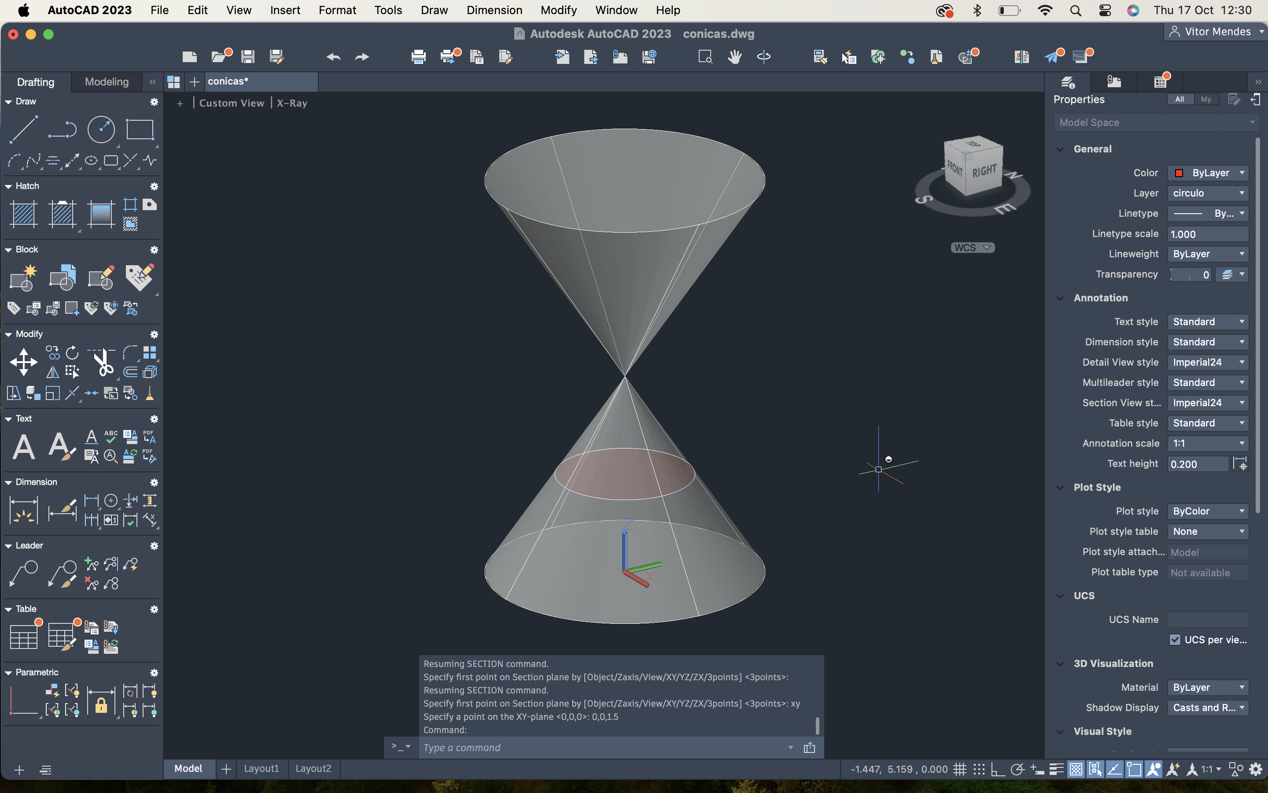Open the Annotation scale 1:1 dropdown
Screen dimensions: 1268x793
pyautogui.click(x=1208, y=443)
